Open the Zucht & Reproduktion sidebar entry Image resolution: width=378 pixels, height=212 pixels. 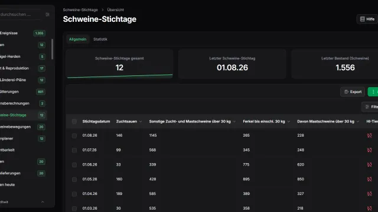point(23,68)
